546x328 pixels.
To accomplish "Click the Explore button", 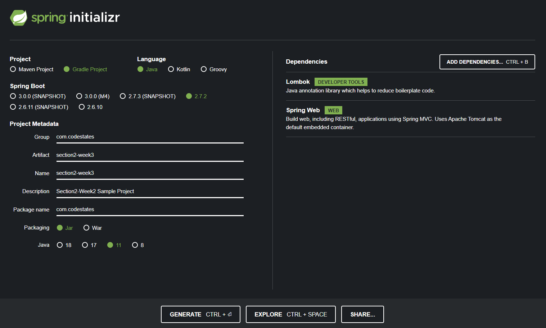I will click(x=291, y=314).
